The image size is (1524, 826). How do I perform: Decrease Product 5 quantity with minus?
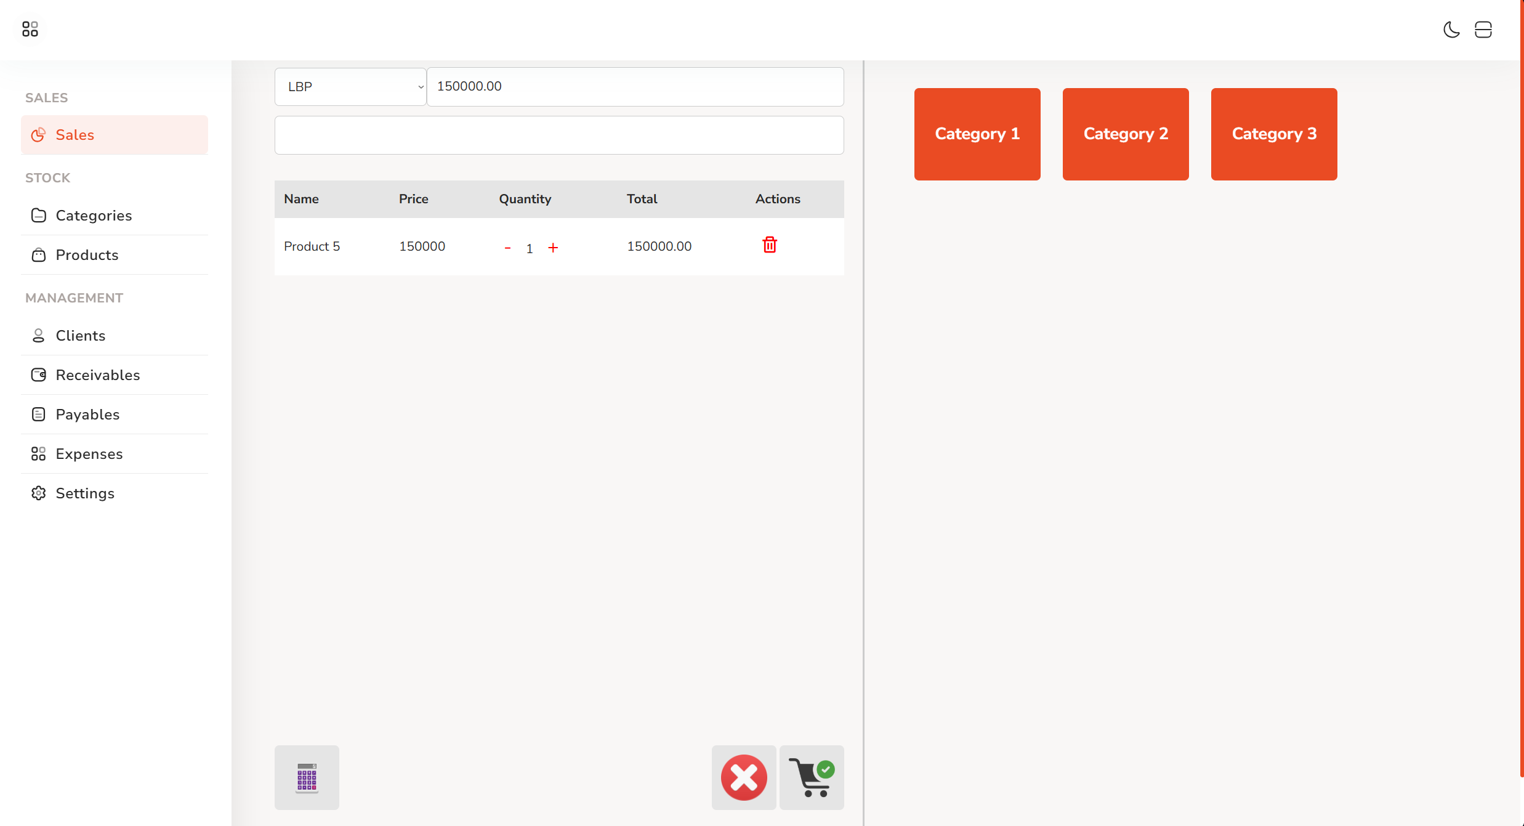[507, 248]
